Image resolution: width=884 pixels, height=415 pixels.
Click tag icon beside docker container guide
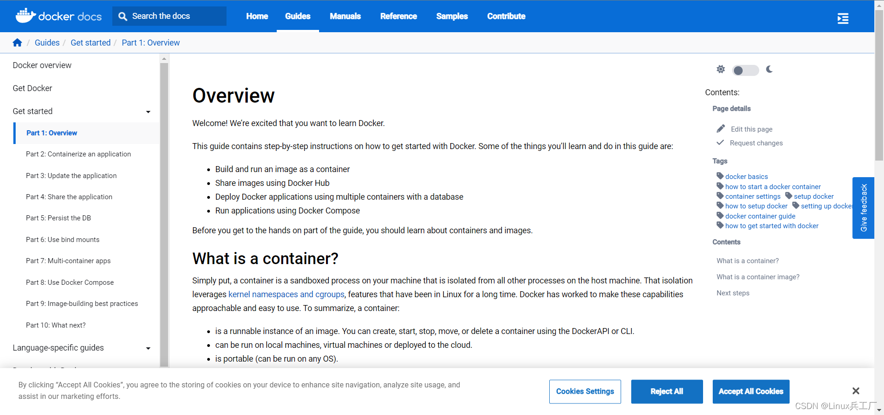click(x=720, y=215)
